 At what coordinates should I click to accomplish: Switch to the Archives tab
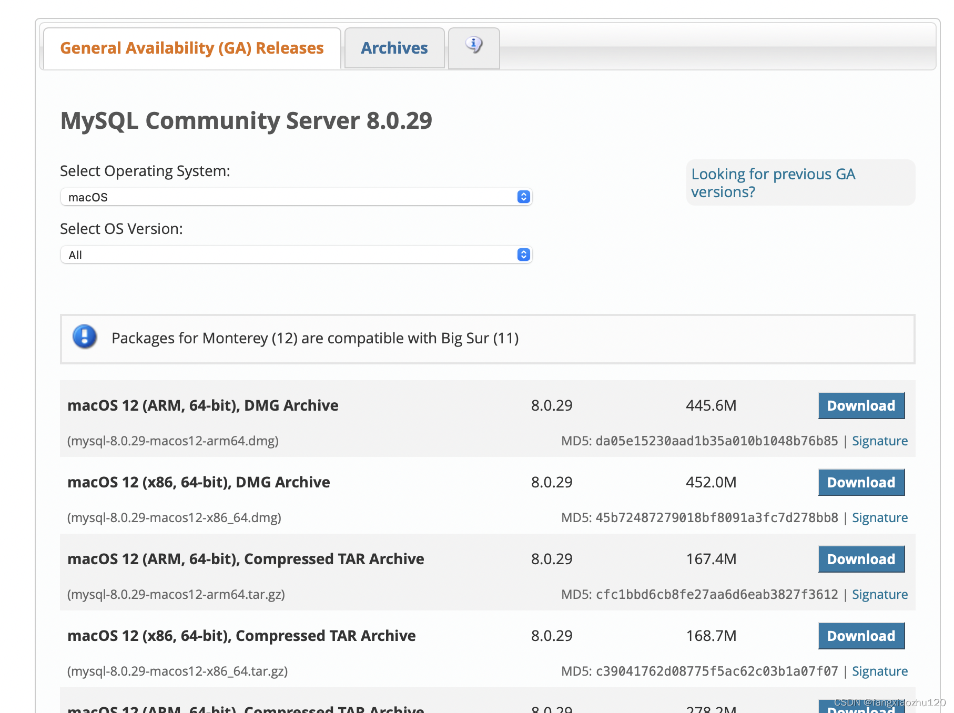[394, 48]
